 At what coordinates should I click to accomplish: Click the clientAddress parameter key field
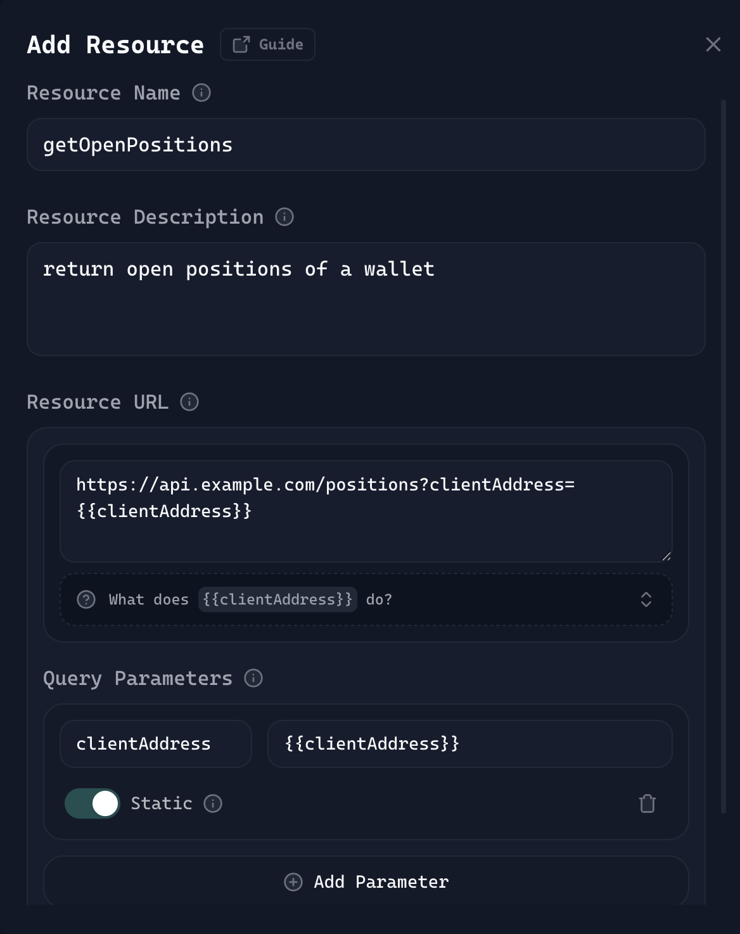[156, 744]
